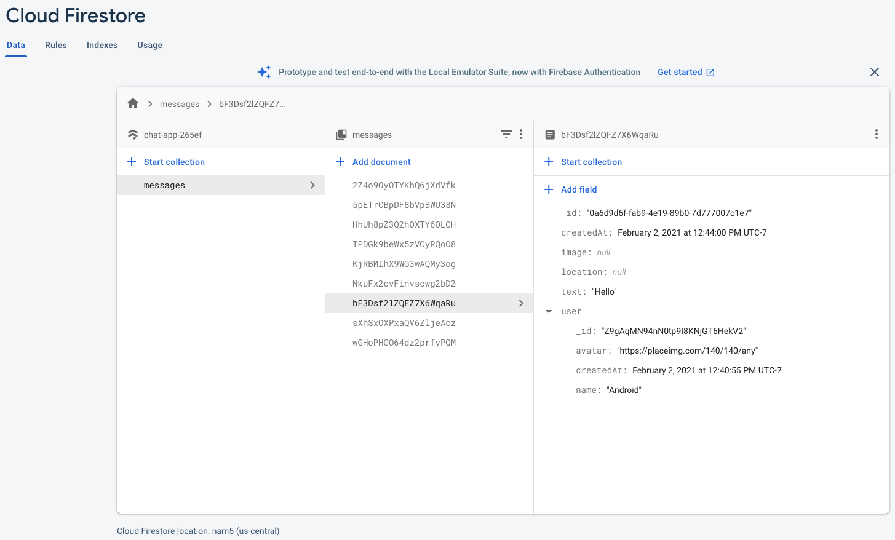Collapse the user map field

[x=549, y=311]
